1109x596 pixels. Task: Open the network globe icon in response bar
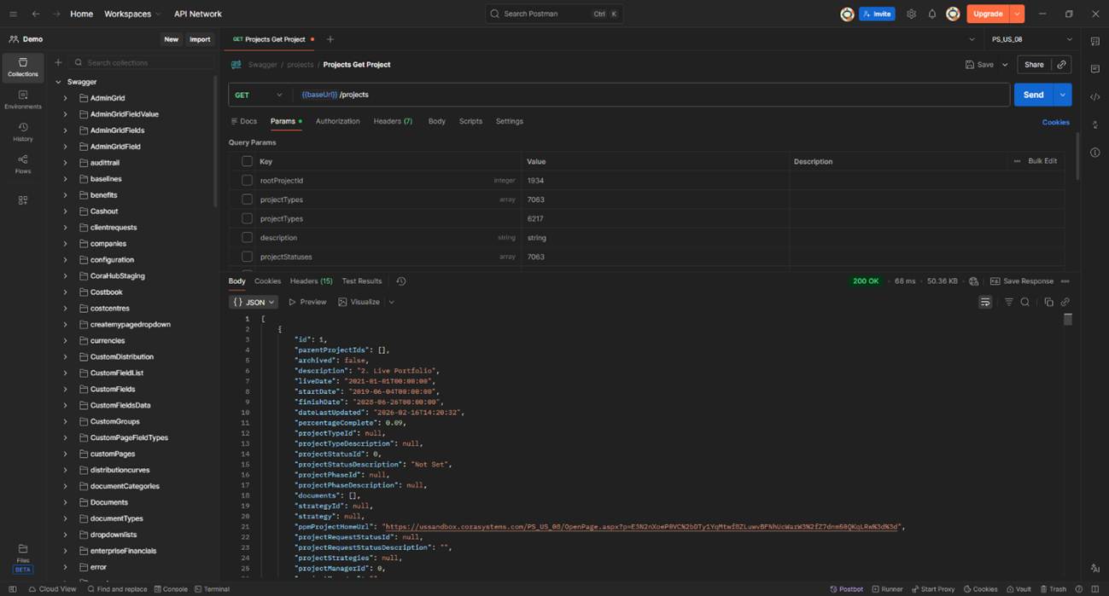tap(974, 281)
